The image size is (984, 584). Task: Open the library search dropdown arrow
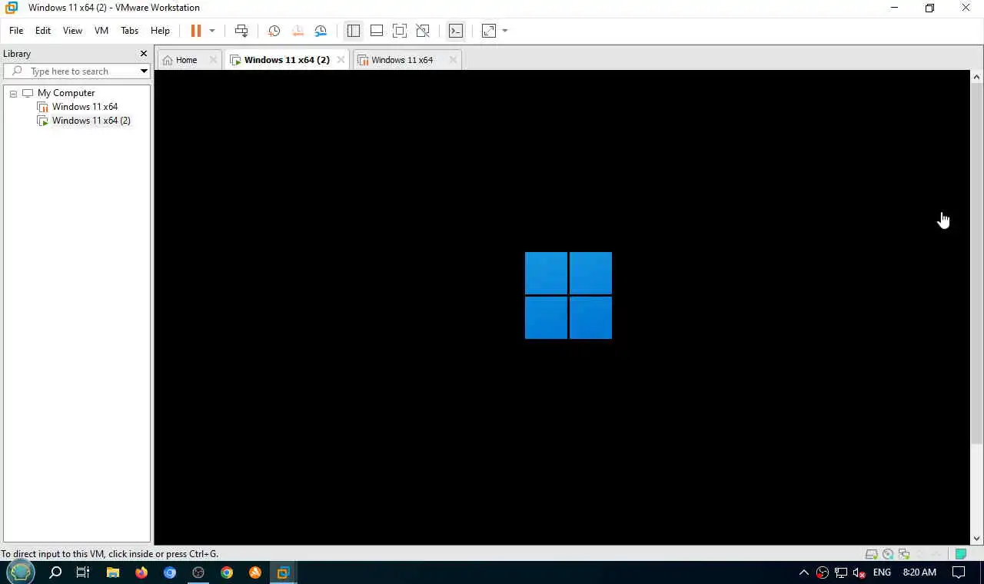point(144,71)
